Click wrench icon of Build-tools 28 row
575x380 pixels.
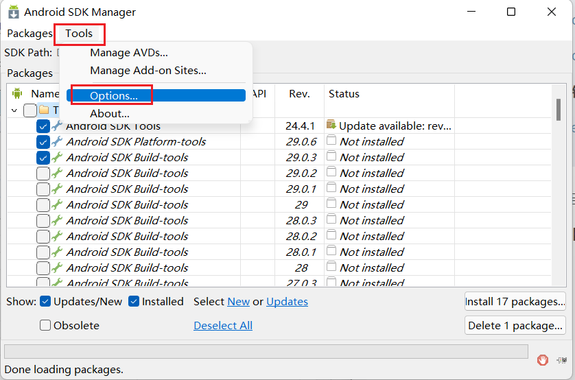(x=57, y=268)
